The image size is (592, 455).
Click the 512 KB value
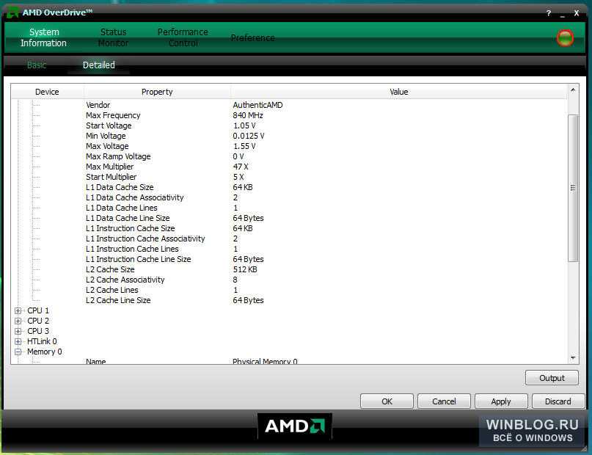245,269
